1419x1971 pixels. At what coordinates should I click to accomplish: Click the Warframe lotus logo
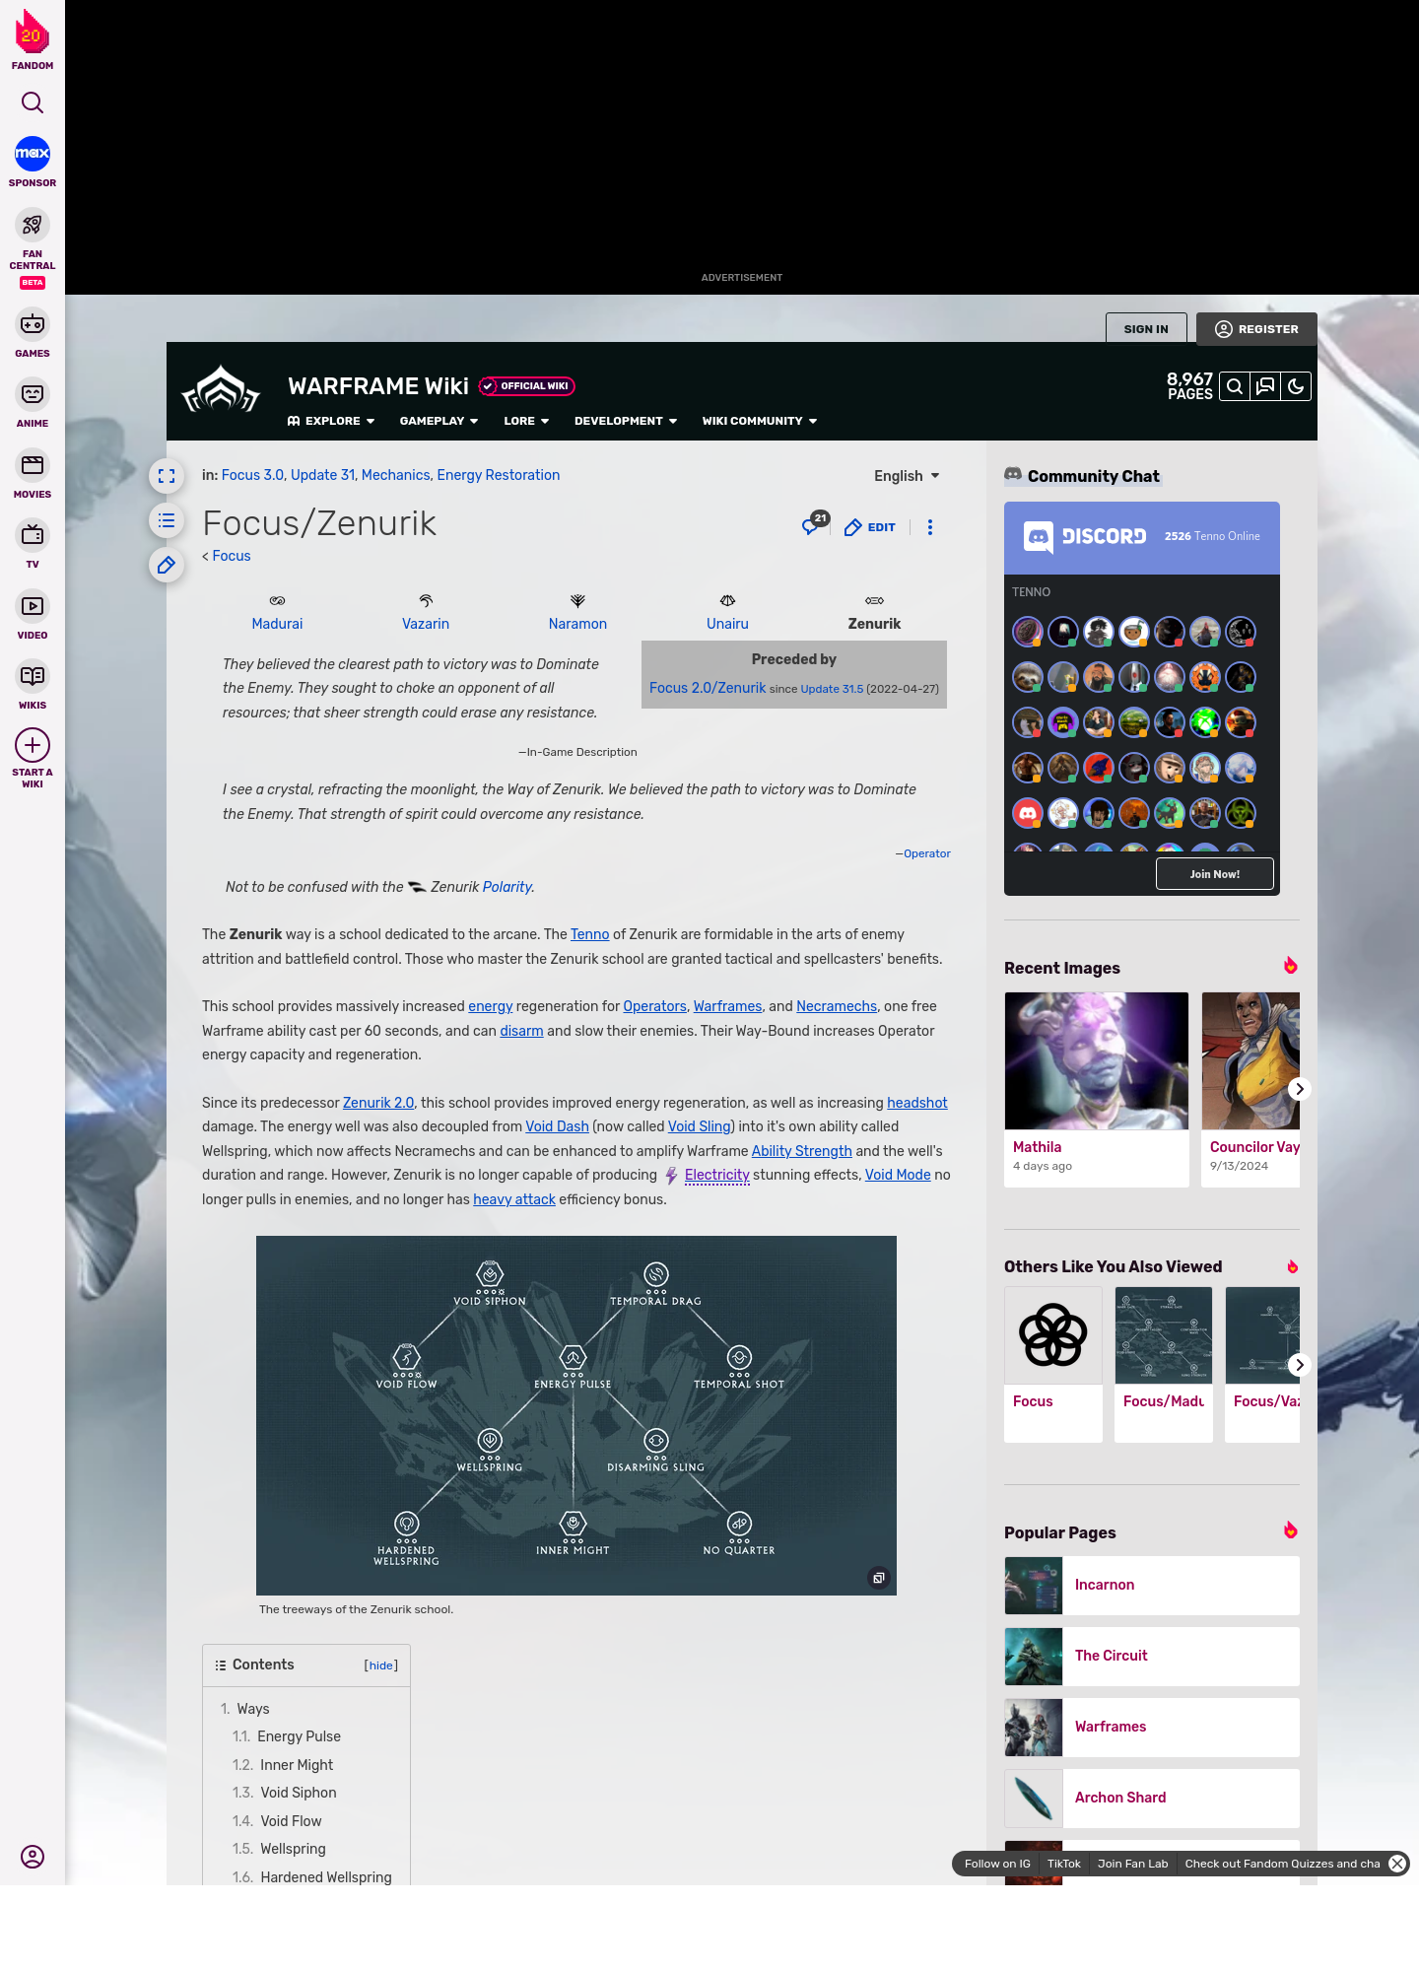(221, 389)
